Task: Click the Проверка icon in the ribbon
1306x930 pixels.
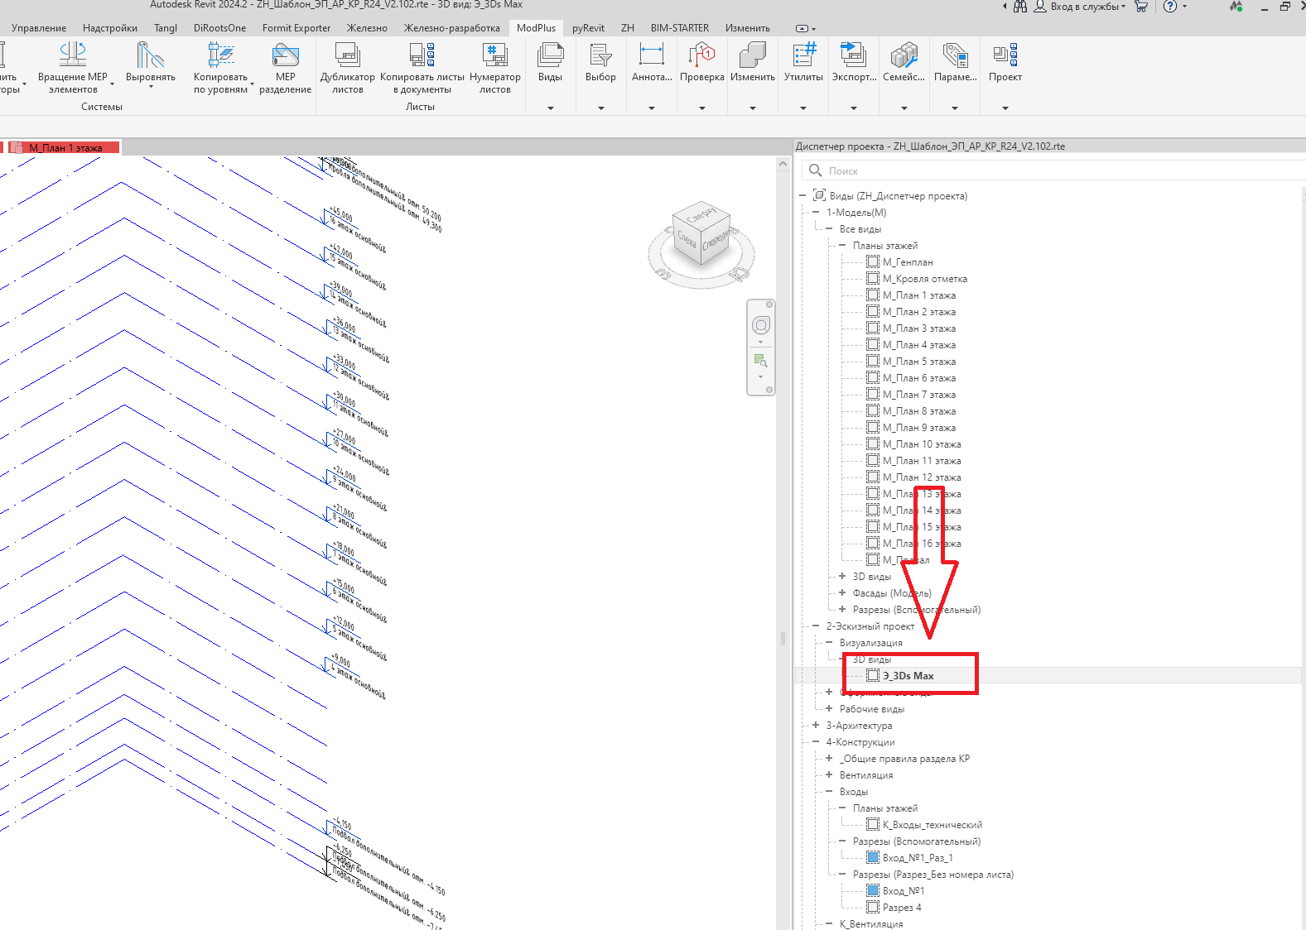Action: pos(701,55)
